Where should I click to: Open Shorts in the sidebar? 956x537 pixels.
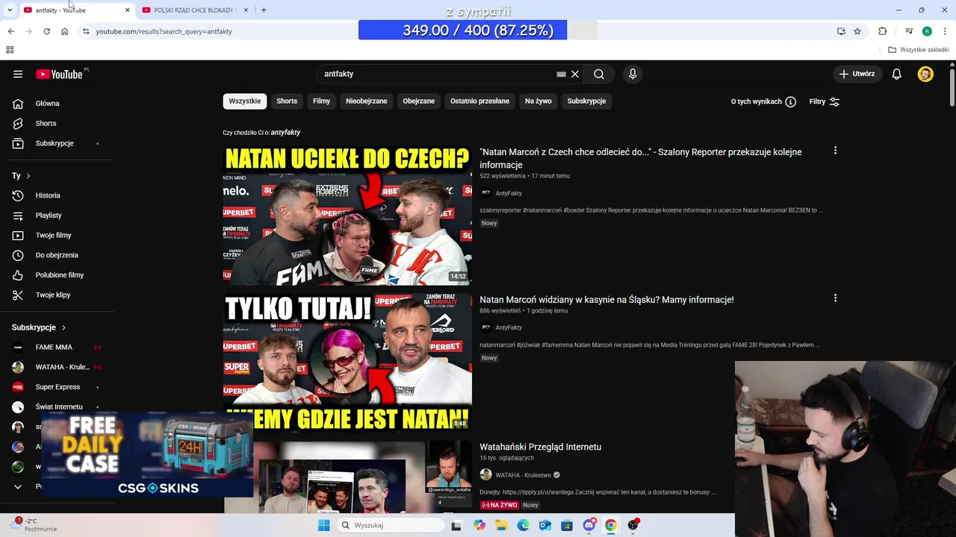60,123
